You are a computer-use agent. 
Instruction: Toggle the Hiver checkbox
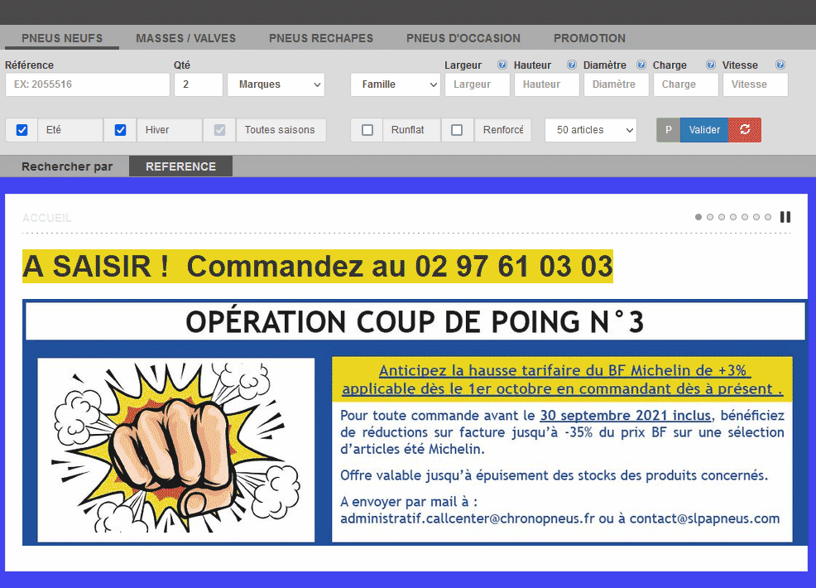click(x=120, y=130)
